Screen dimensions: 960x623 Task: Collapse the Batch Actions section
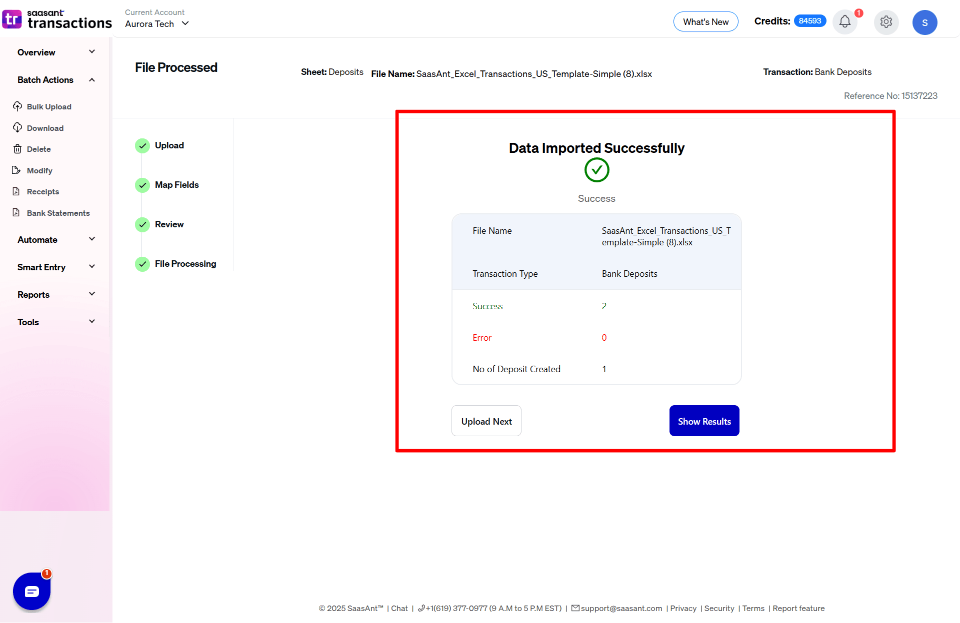pyautogui.click(x=55, y=79)
